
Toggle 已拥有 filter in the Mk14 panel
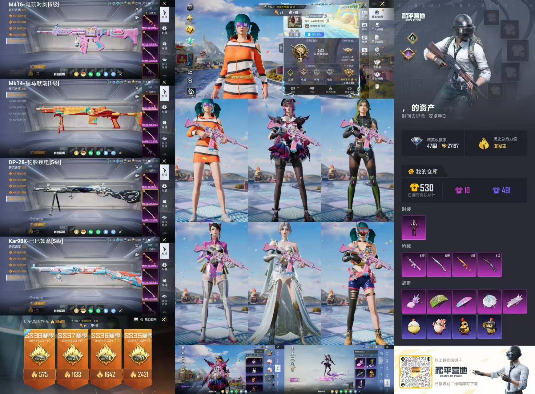(151, 92)
